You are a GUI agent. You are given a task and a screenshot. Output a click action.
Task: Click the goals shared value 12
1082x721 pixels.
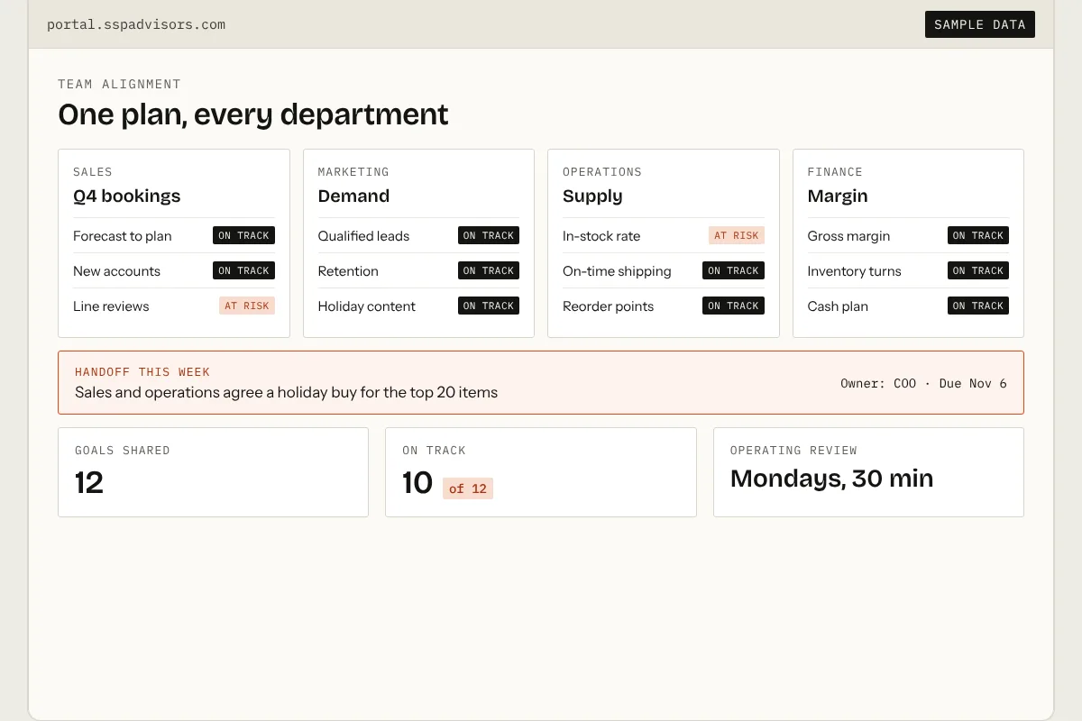[x=89, y=482]
